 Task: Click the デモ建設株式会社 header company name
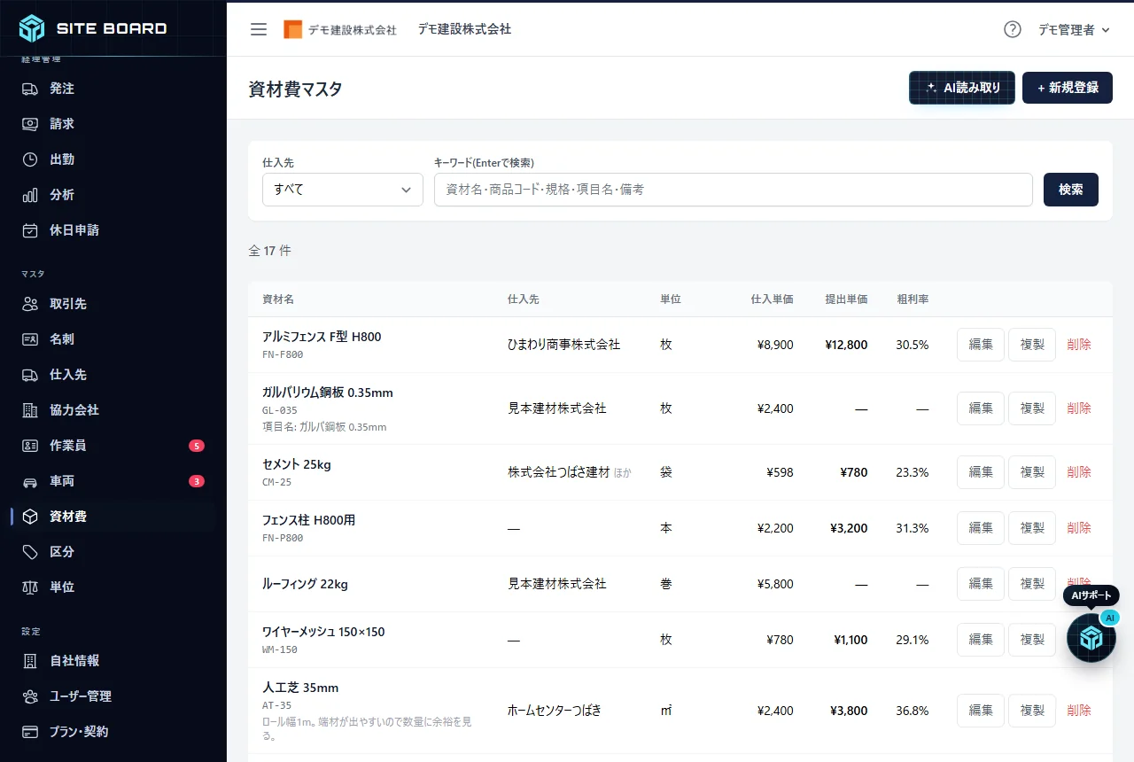(x=464, y=29)
